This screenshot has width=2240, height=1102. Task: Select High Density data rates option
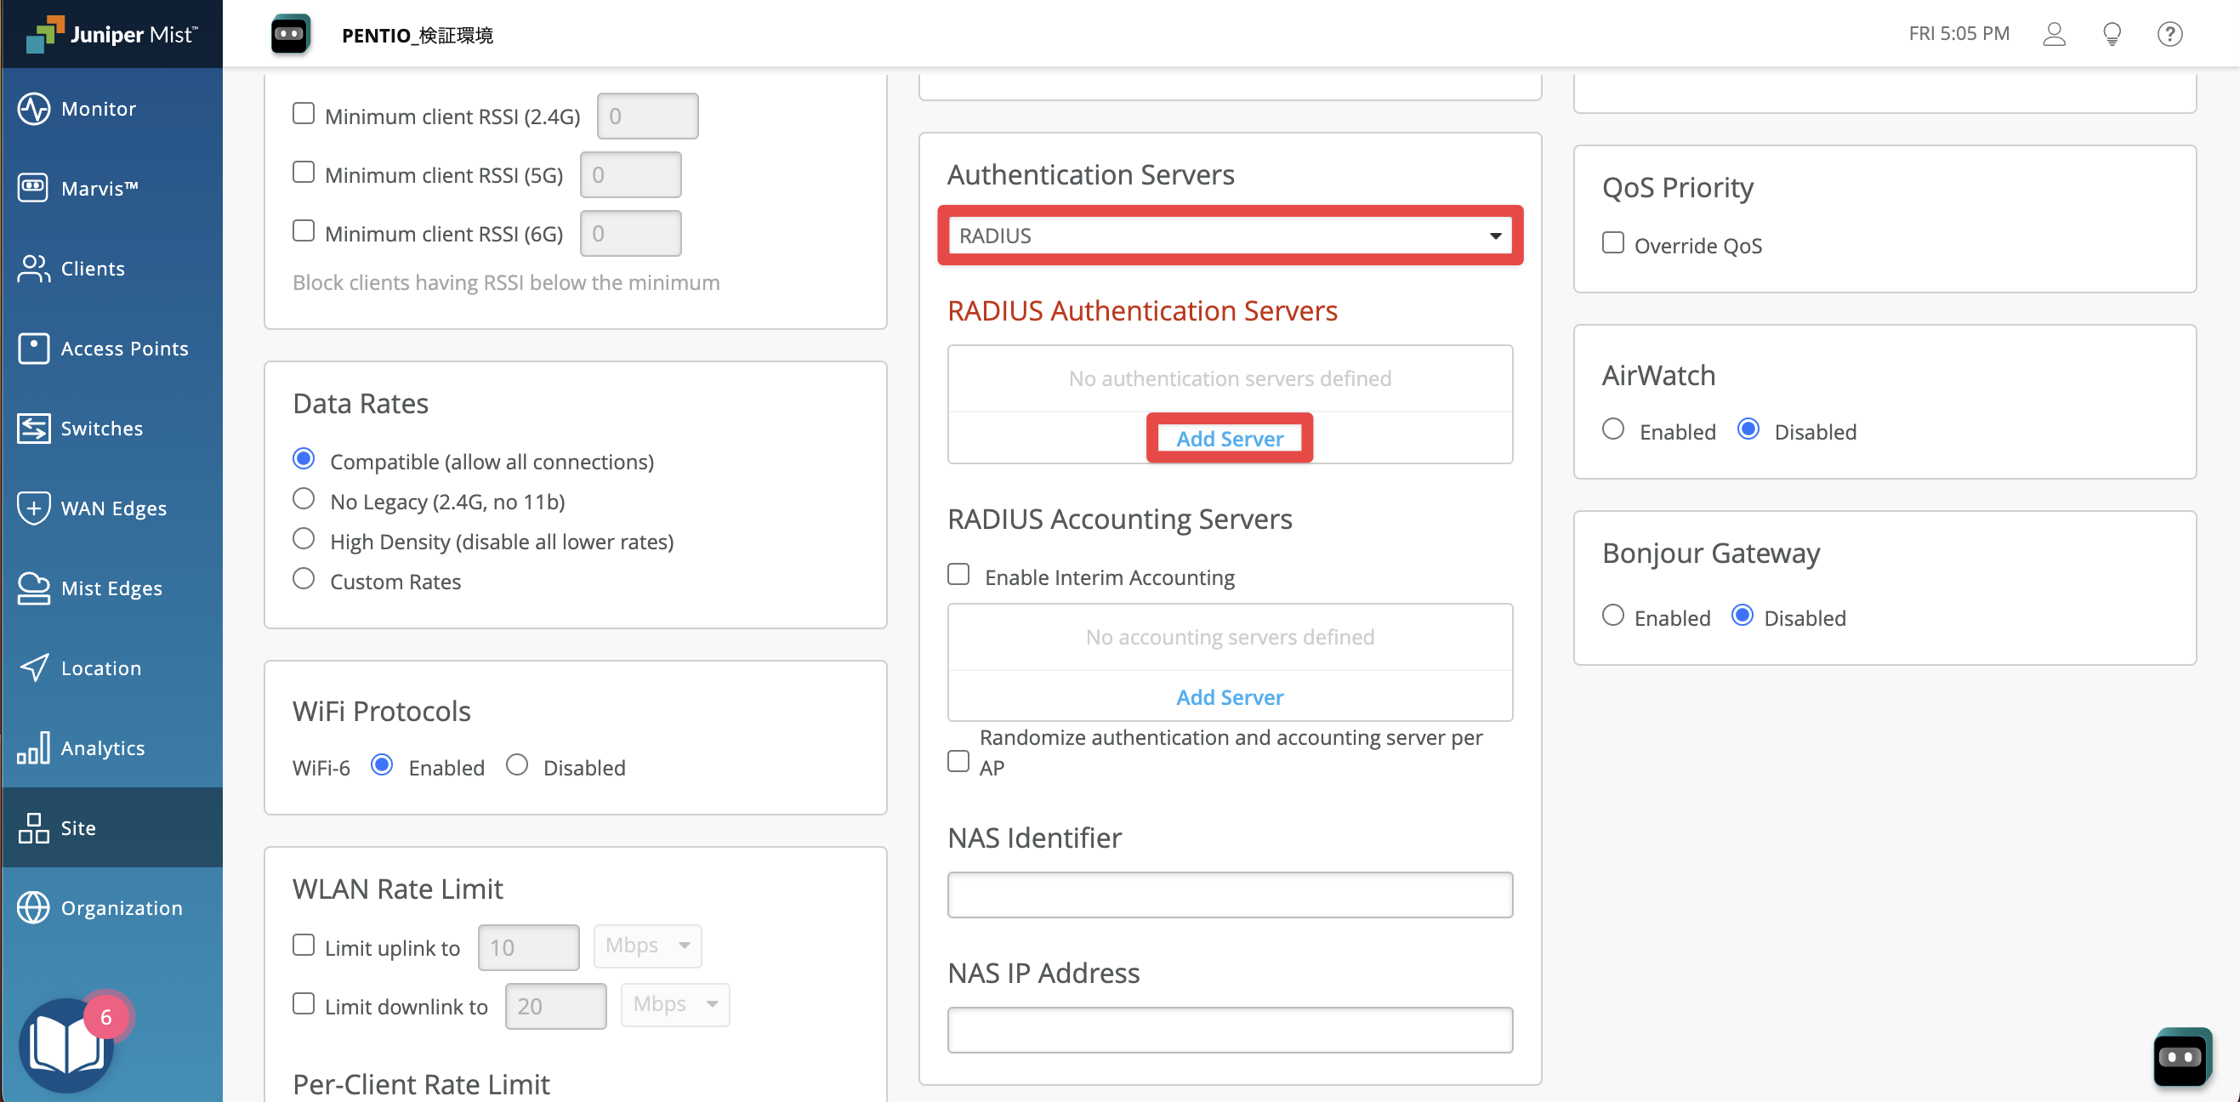coord(304,539)
